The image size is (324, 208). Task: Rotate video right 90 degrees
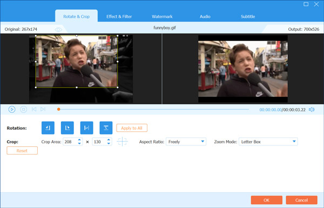[67, 128]
